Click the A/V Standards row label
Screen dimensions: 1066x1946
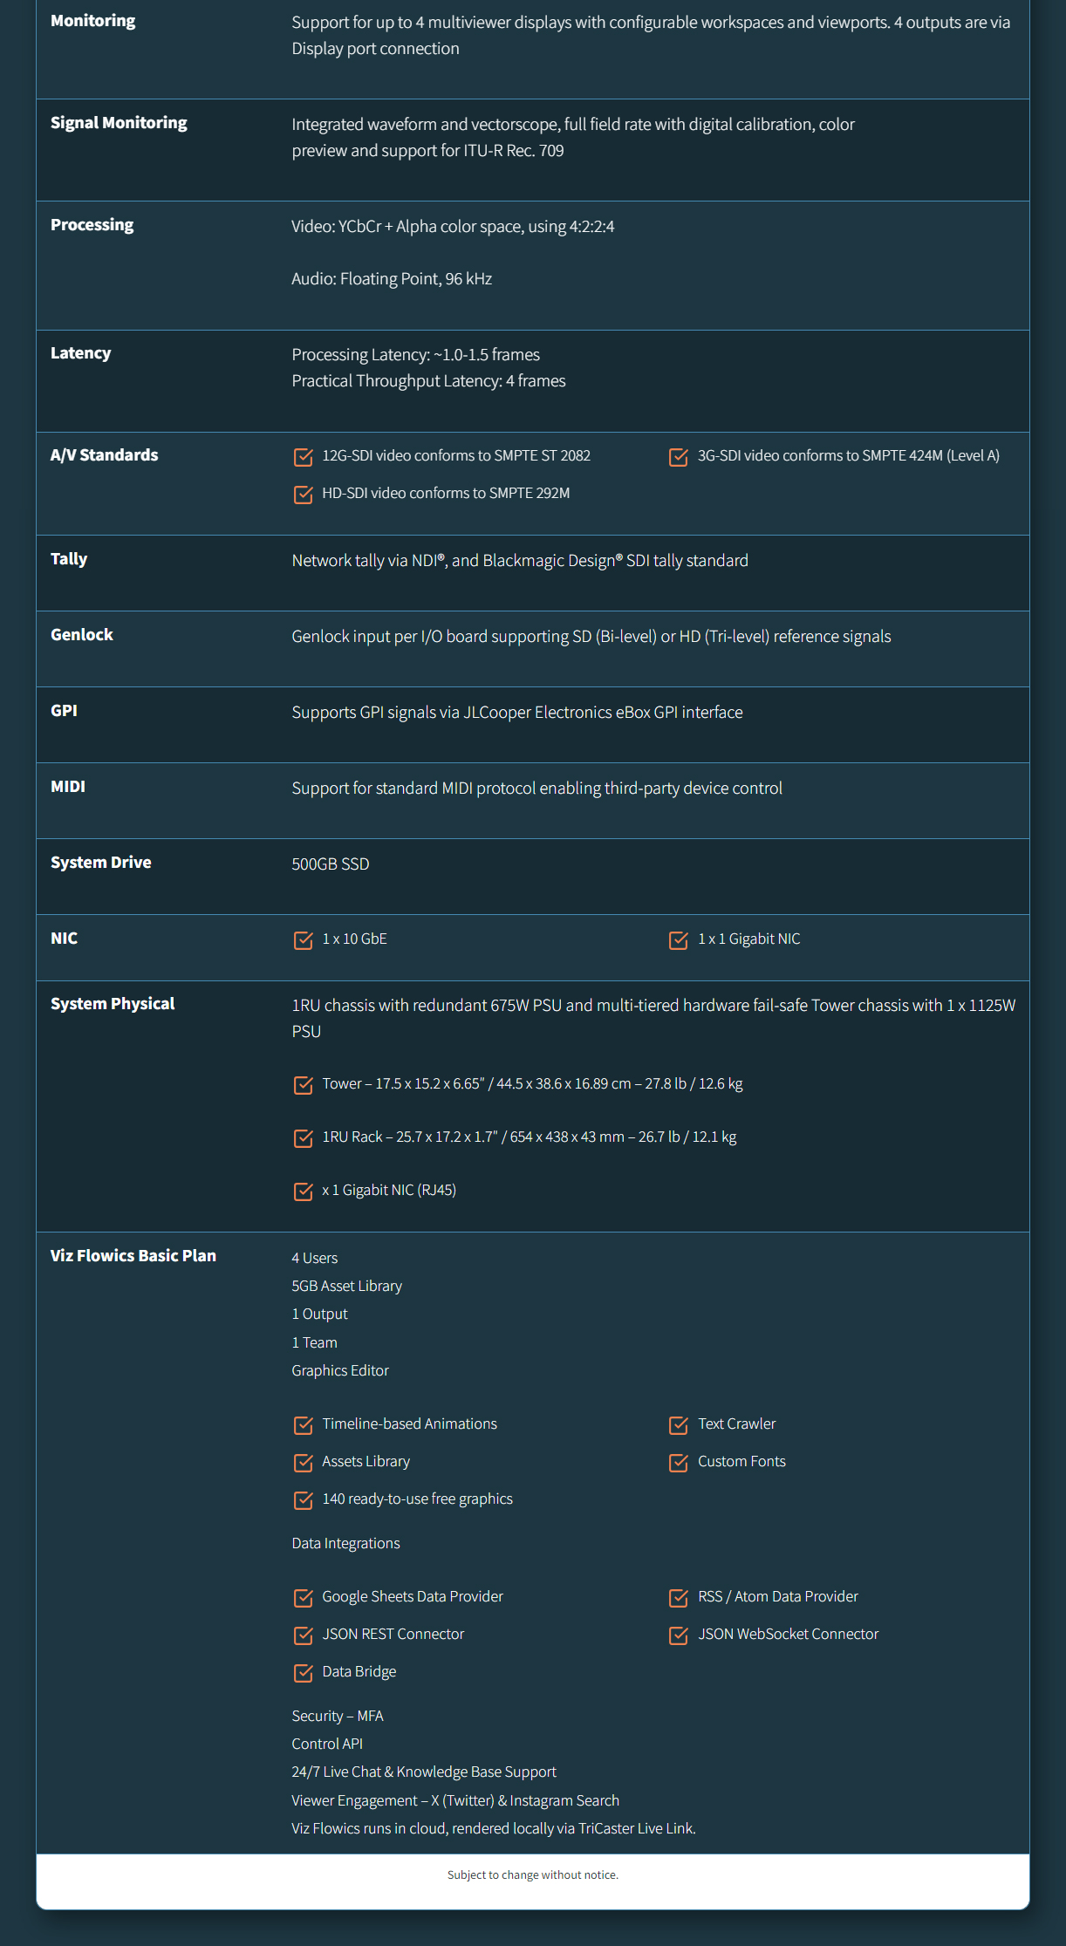pos(105,454)
